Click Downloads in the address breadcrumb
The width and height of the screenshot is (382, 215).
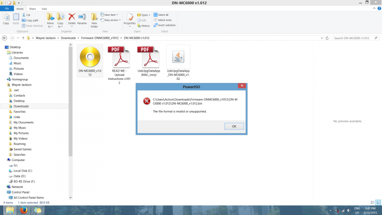[68, 38]
